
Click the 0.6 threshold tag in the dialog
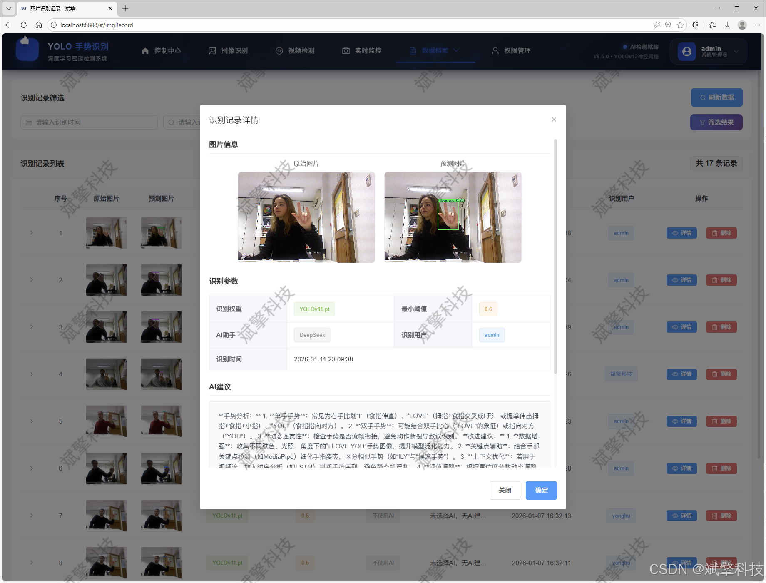coord(488,309)
